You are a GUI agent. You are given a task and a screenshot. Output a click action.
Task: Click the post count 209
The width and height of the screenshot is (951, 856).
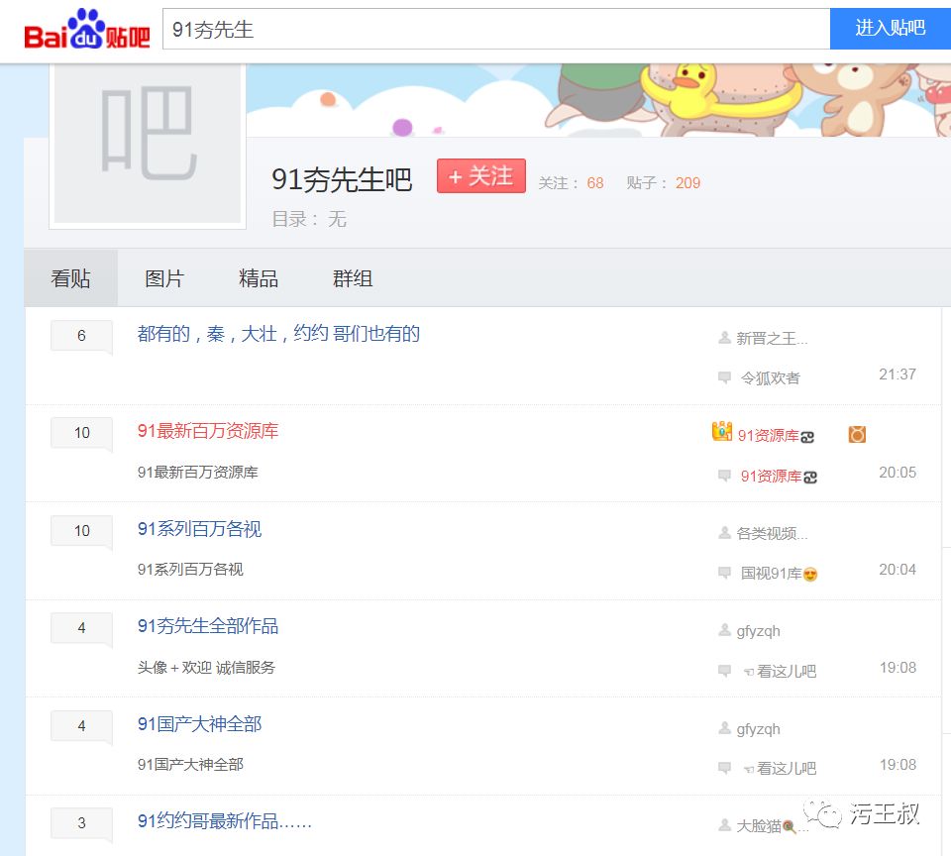pyautogui.click(x=687, y=183)
